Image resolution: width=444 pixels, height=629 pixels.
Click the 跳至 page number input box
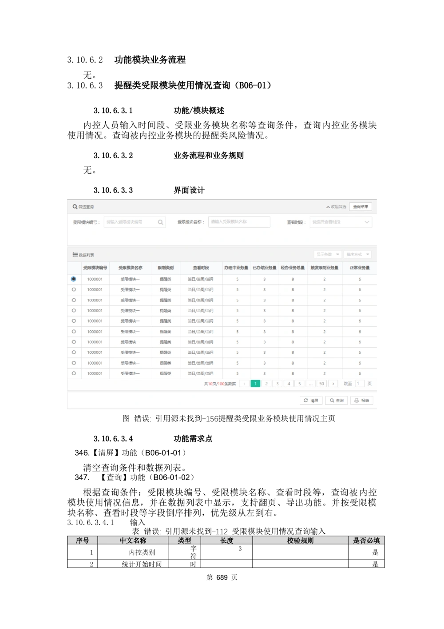[x=359, y=384]
